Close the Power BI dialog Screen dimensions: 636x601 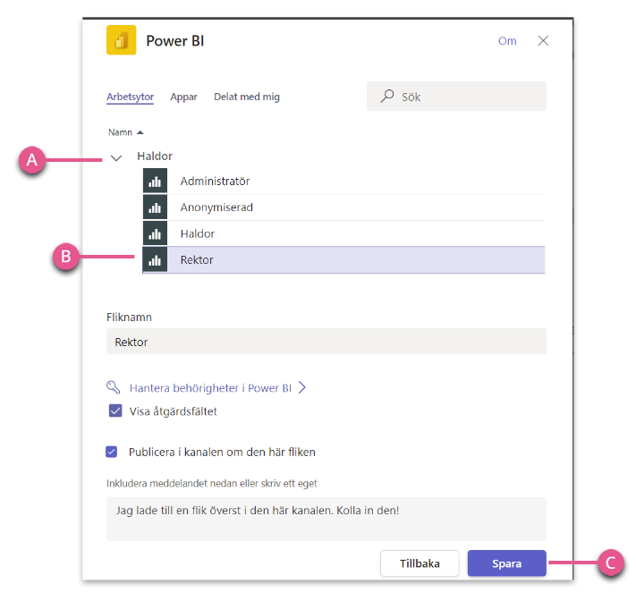coord(543,40)
